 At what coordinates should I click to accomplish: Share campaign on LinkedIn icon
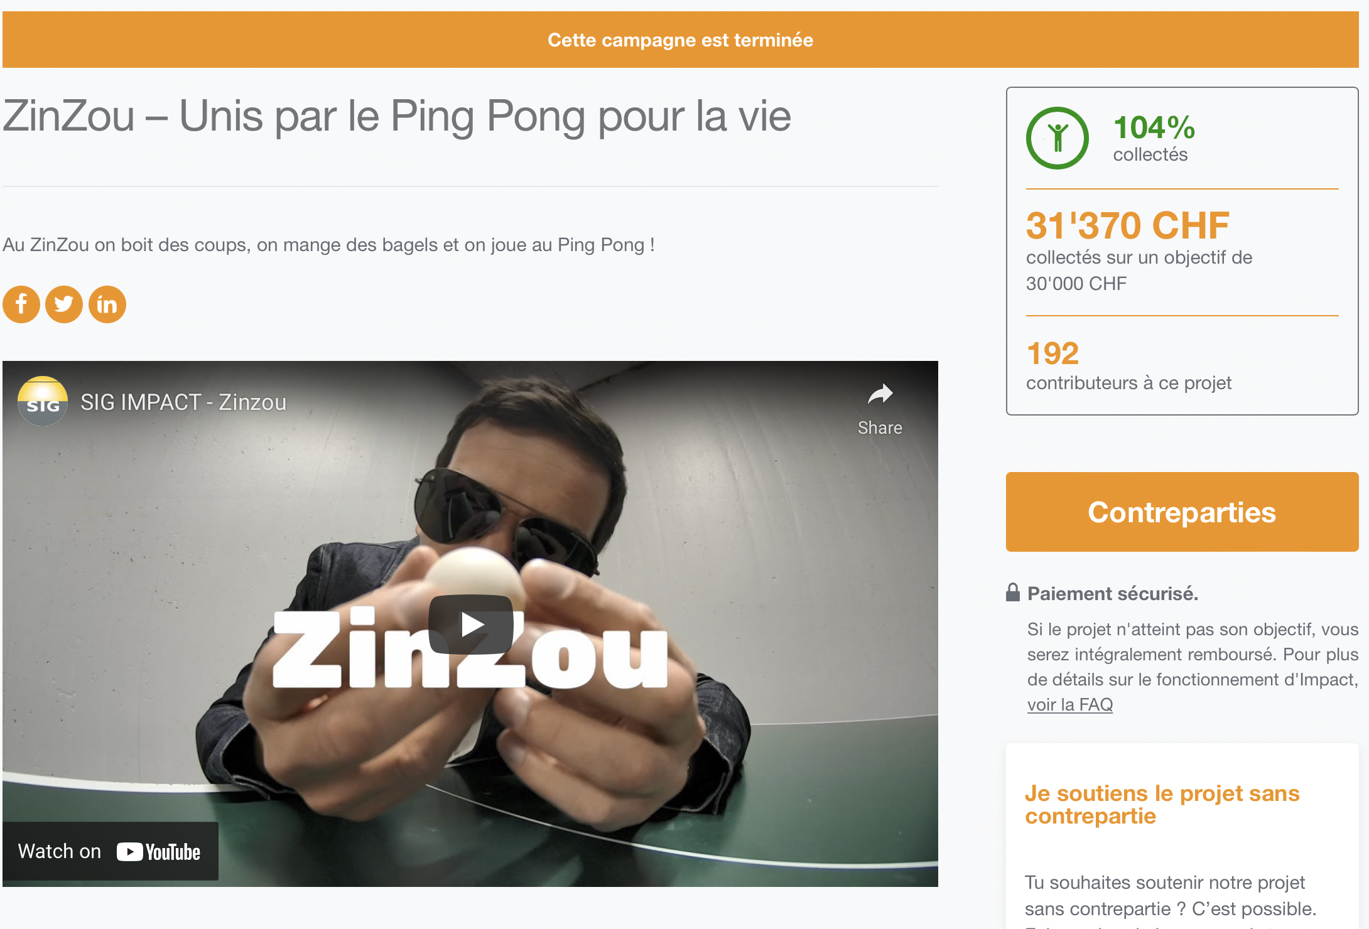click(107, 304)
